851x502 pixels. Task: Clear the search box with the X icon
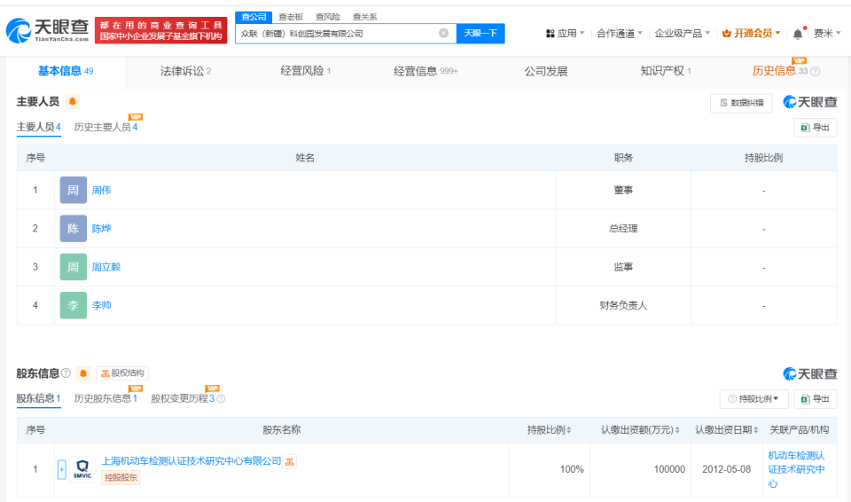443,34
